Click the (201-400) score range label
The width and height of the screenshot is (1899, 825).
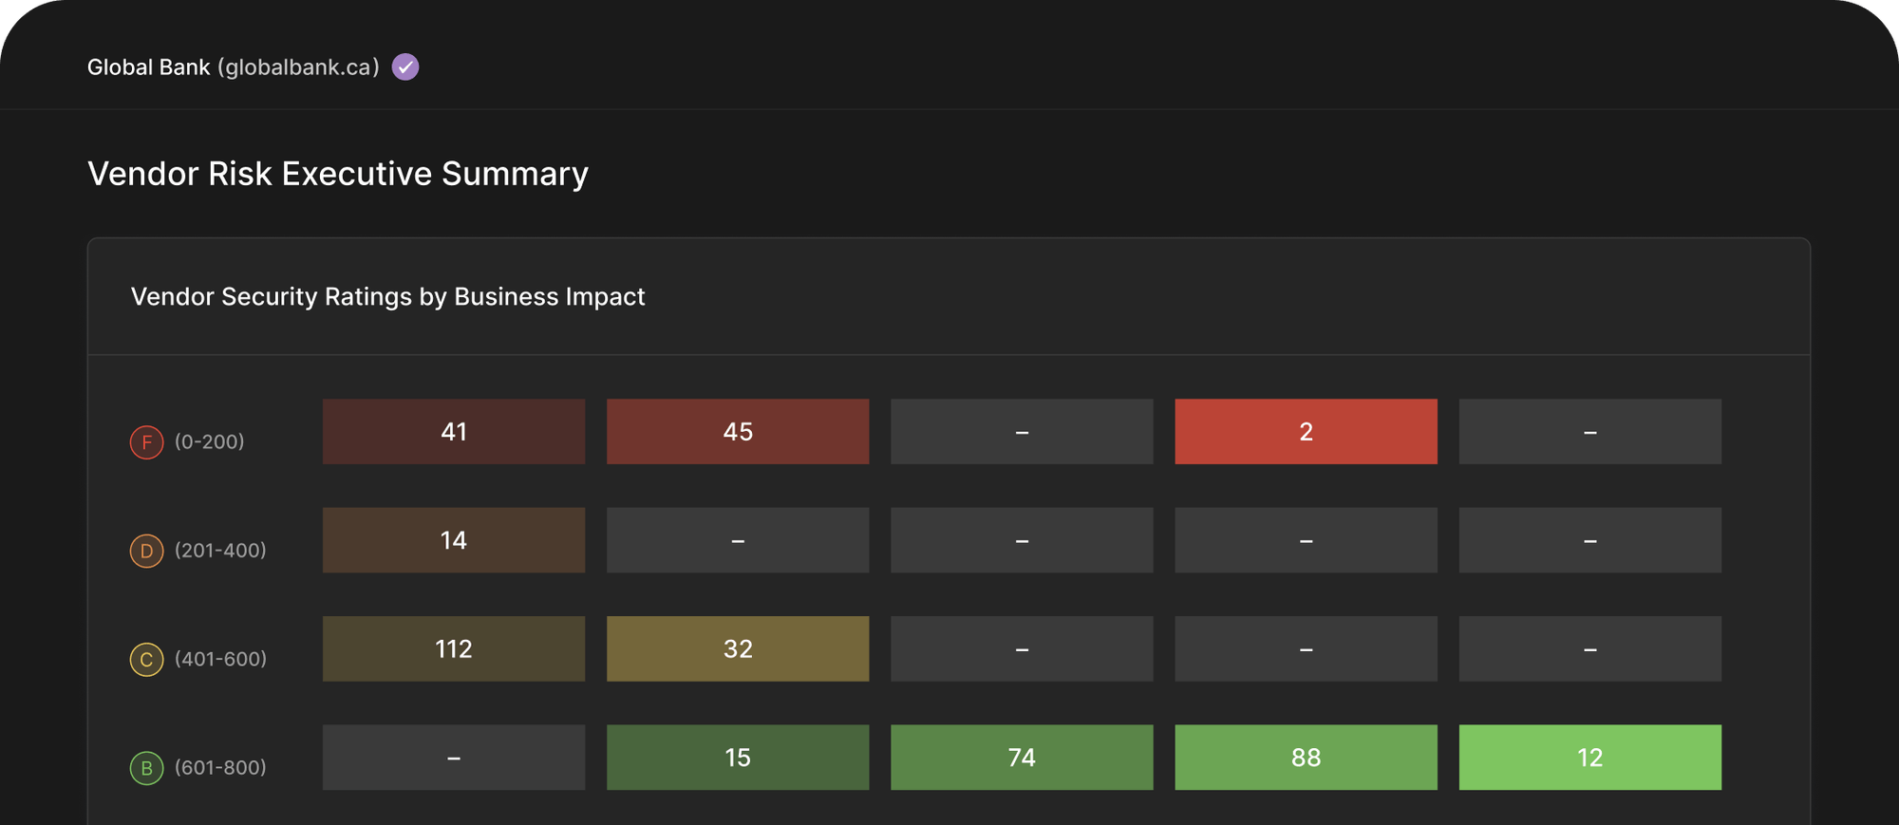point(220,551)
